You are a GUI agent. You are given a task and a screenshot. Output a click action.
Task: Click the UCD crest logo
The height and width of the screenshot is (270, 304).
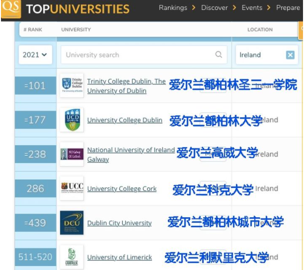point(72,119)
